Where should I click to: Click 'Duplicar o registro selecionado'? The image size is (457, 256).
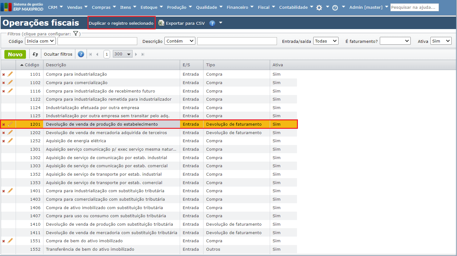pos(121,23)
